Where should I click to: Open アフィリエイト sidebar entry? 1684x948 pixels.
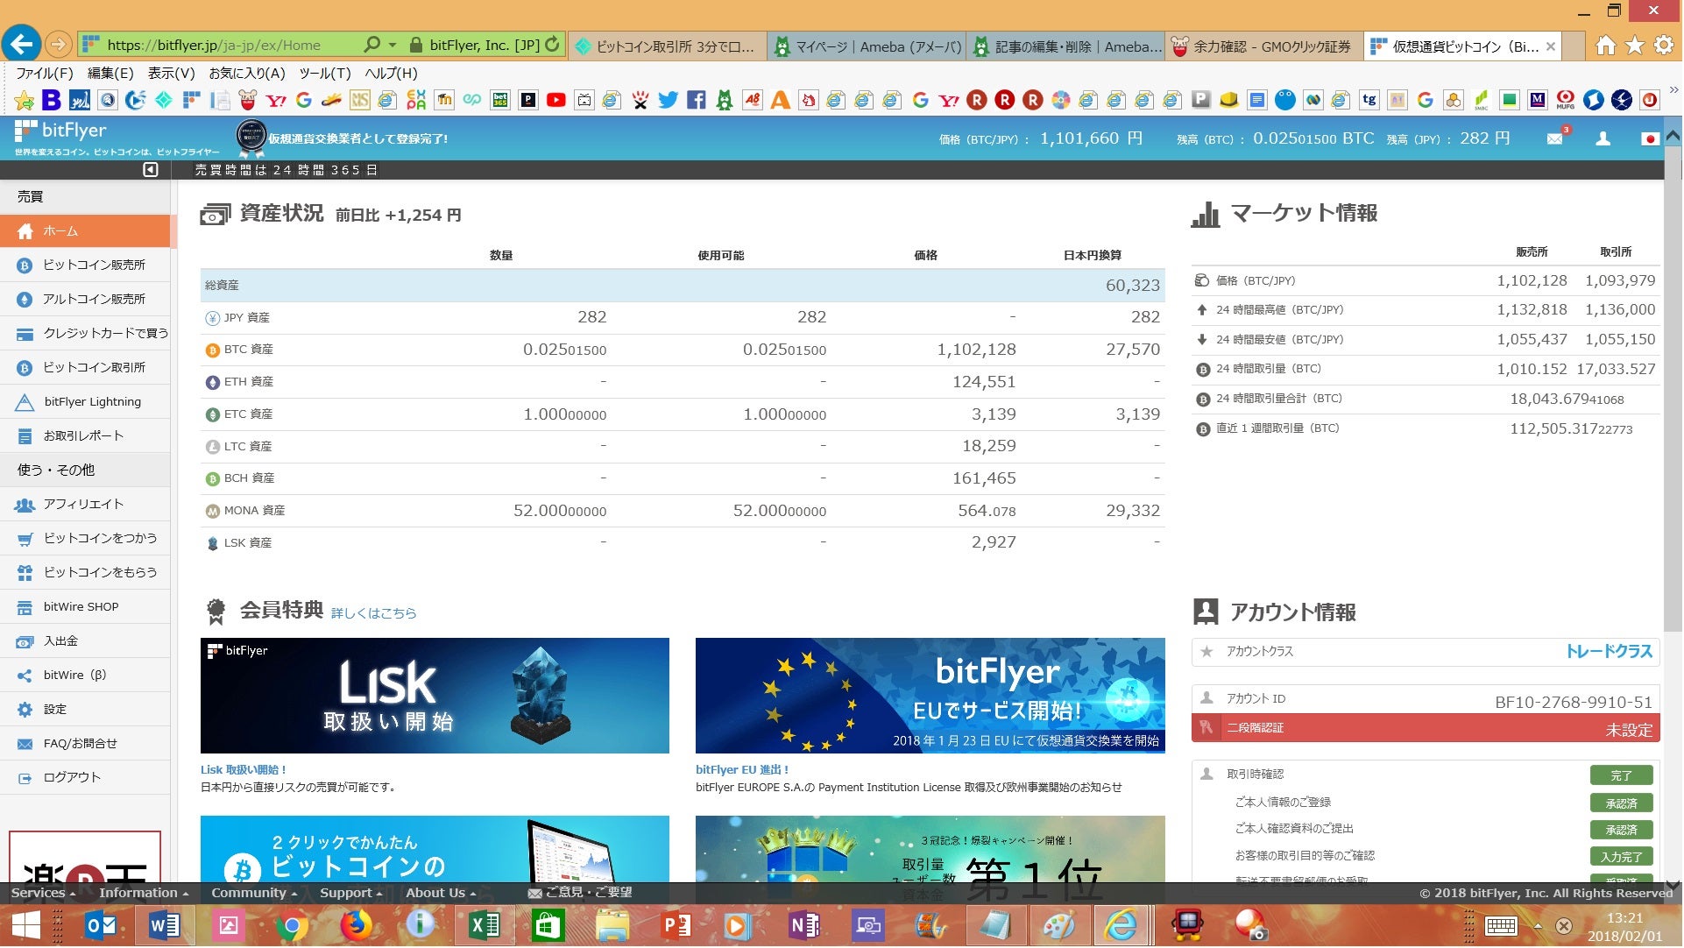85,505
